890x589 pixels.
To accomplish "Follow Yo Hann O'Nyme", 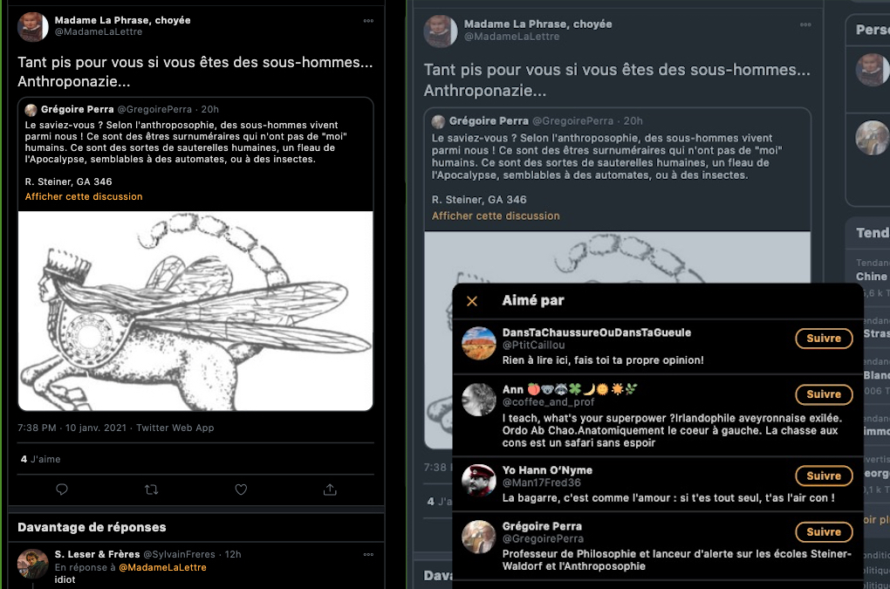I will [823, 476].
